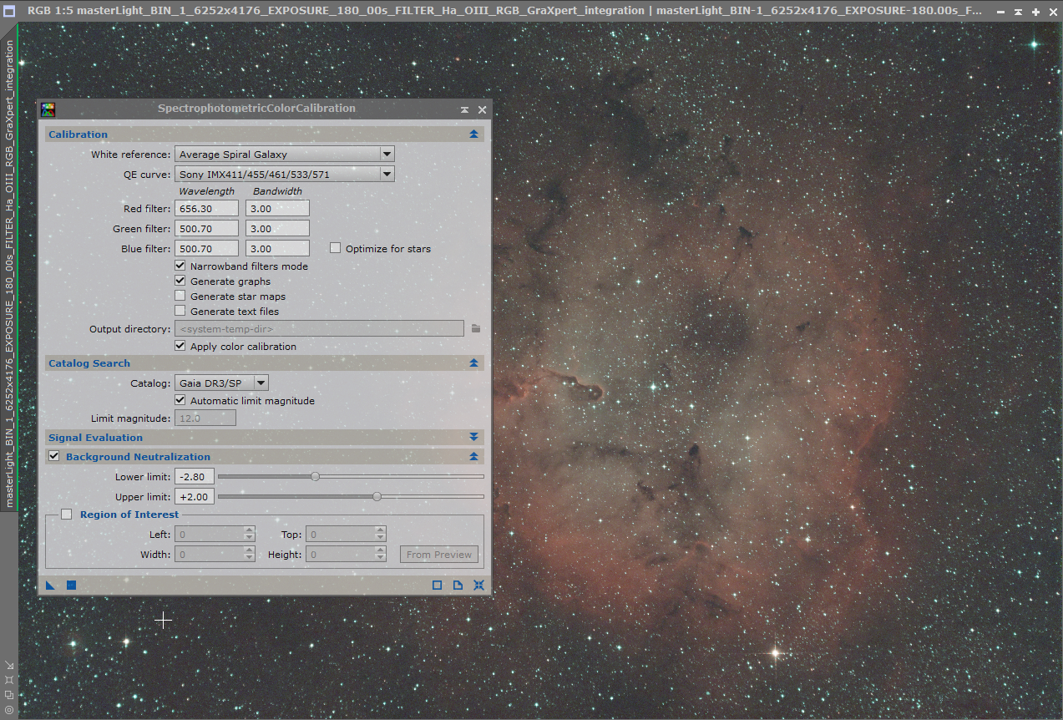This screenshot has height=720, width=1063.
Task: Enable Generate text files
Action: (180, 311)
